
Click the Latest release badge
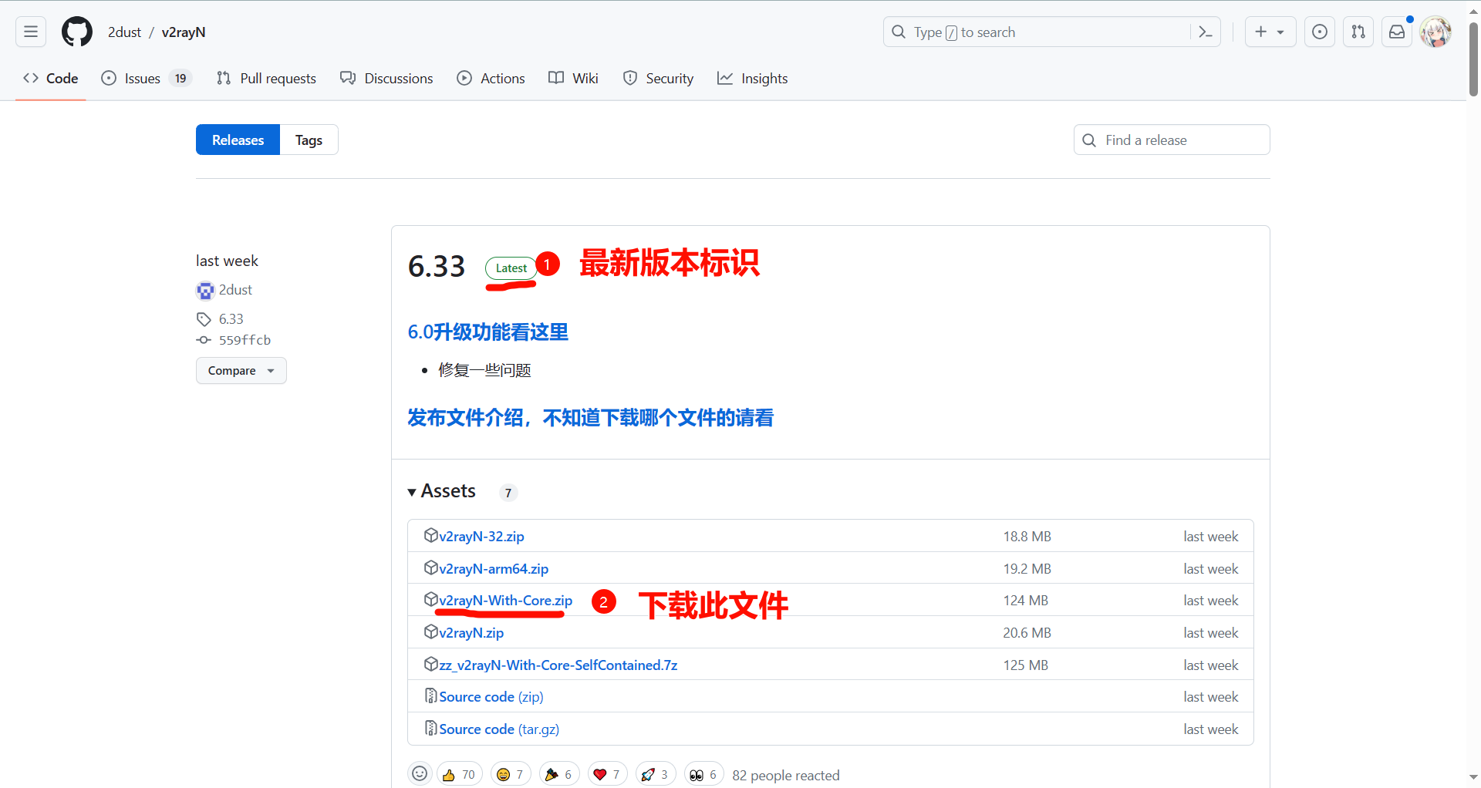pos(511,268)
